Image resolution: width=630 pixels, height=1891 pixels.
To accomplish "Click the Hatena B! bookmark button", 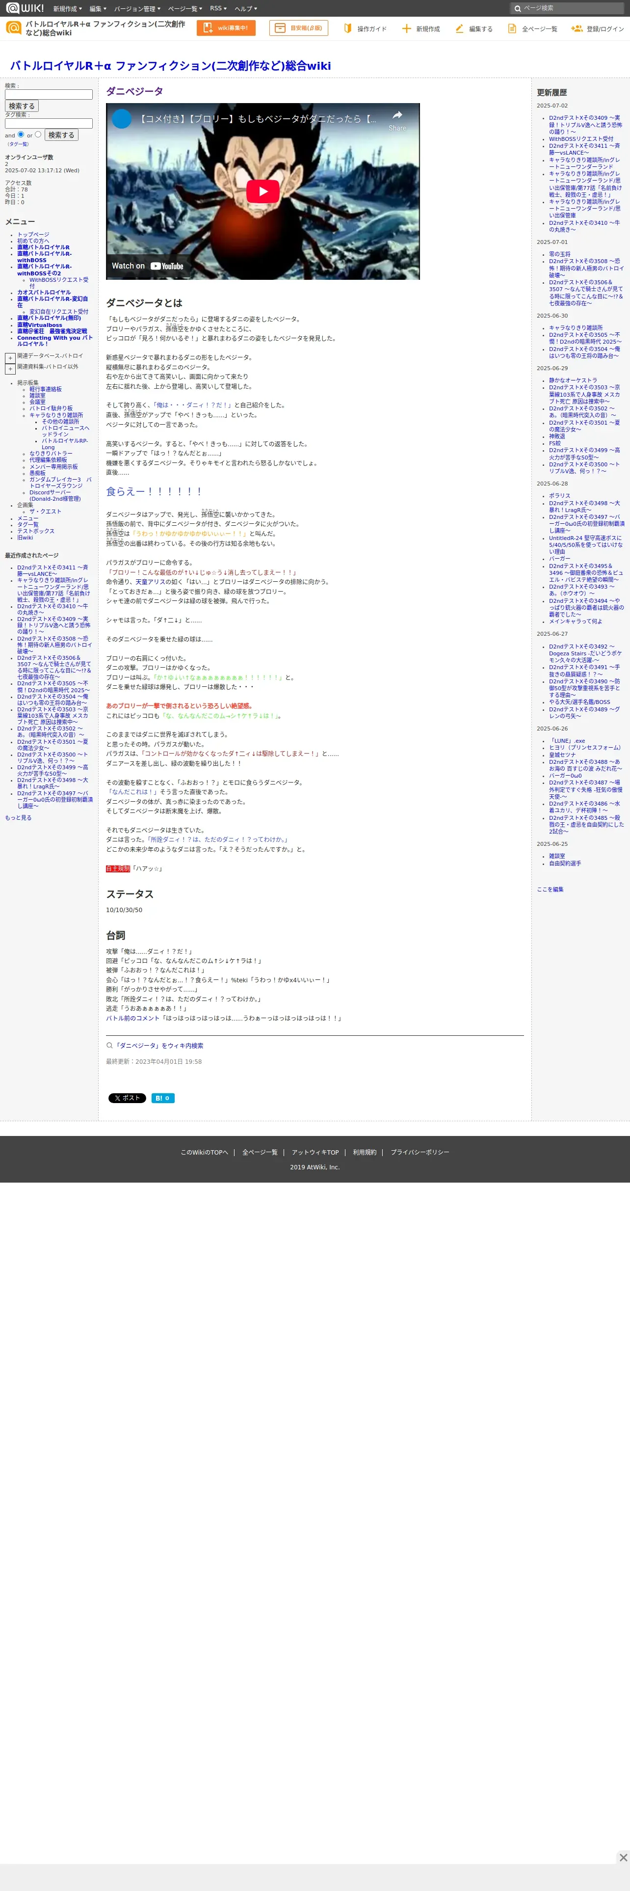I will click(163, 1098).
